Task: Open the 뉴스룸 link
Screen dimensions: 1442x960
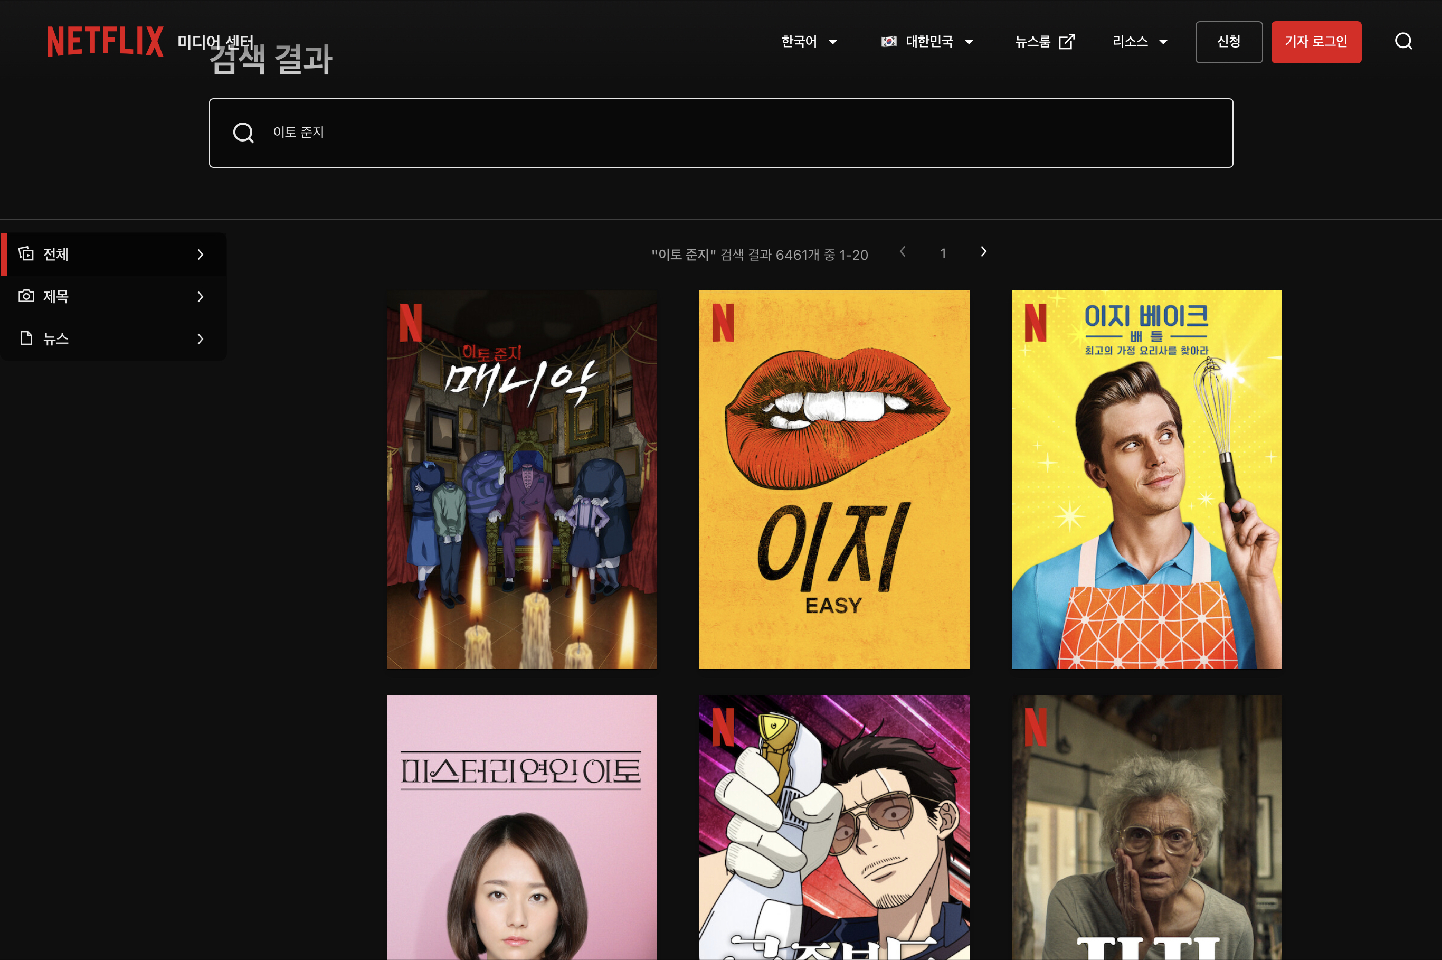Action: click(x=1045, y=42)
